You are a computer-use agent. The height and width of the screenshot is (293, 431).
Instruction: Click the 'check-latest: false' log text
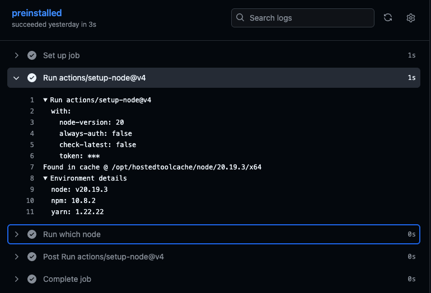(97, 145)
